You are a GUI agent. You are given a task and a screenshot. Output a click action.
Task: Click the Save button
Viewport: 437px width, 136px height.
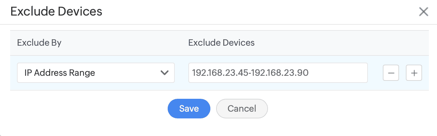tap(189, 109)
